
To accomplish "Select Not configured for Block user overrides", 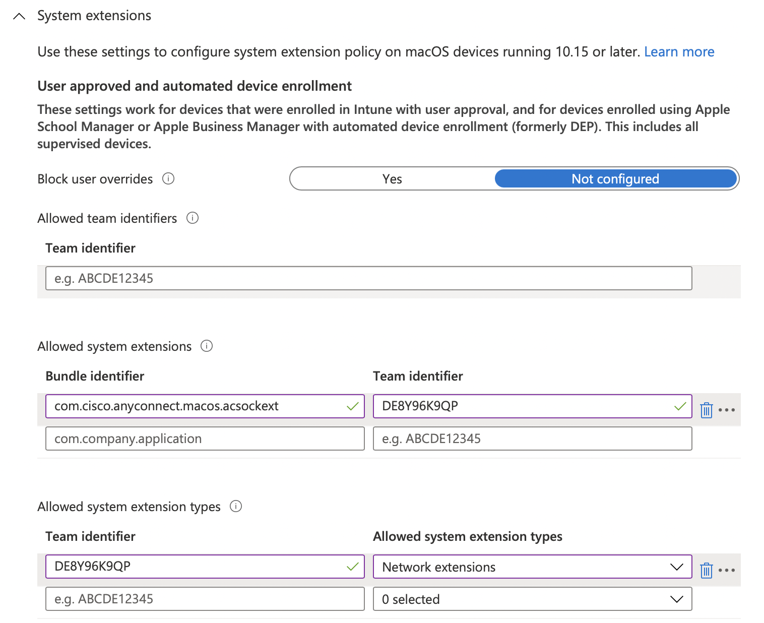I will [x=615, y=179].
